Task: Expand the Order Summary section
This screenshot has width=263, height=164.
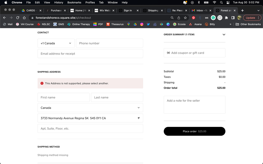Action: click(224, 34)
